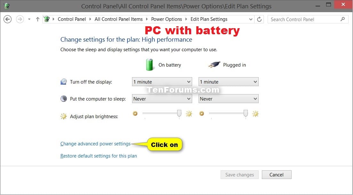
Task: Open Change advanced power settings link
Action: [x=96, y=144]
